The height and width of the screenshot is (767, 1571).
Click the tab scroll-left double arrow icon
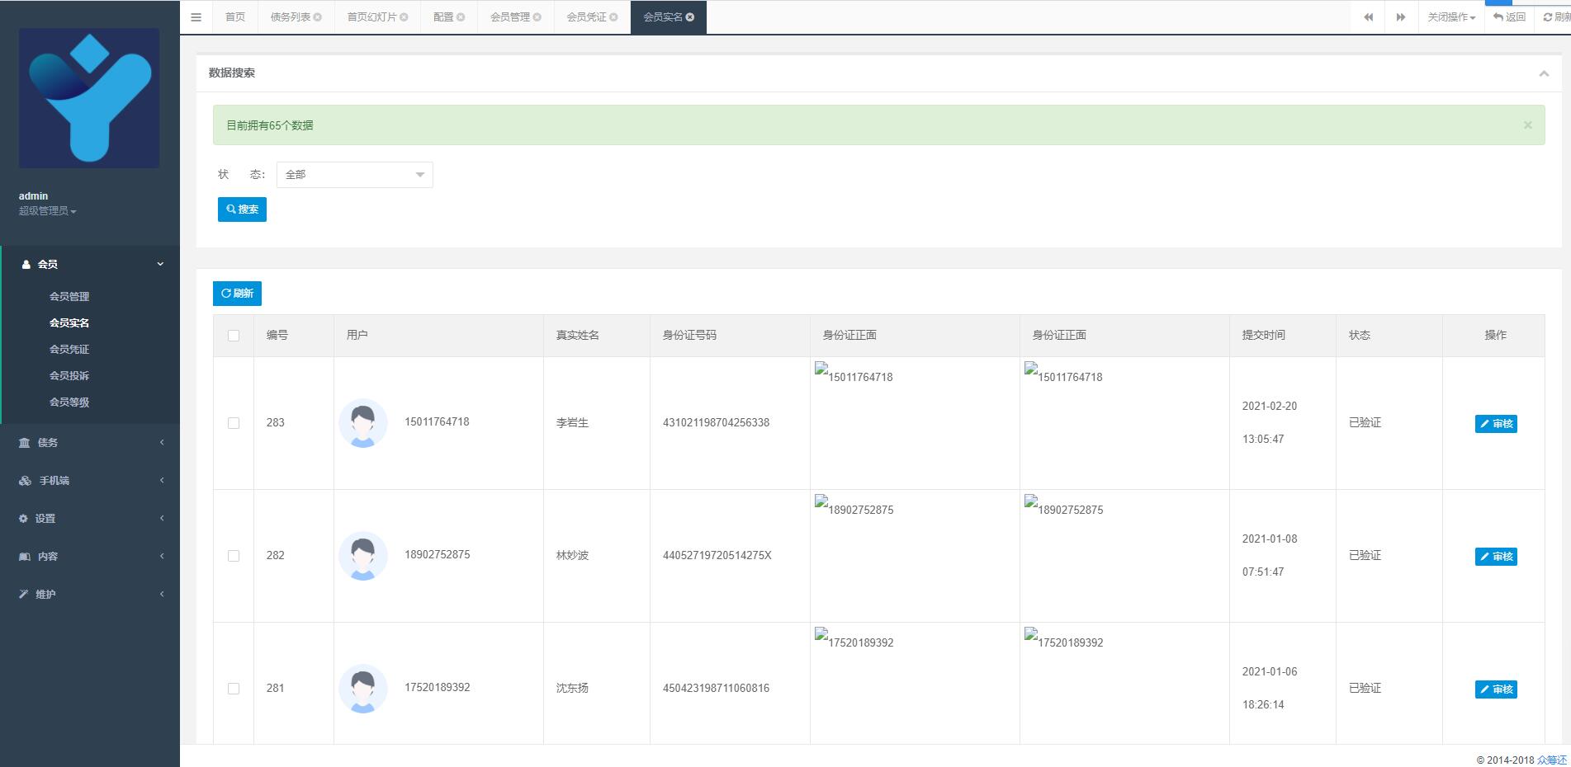(1368, 17)
